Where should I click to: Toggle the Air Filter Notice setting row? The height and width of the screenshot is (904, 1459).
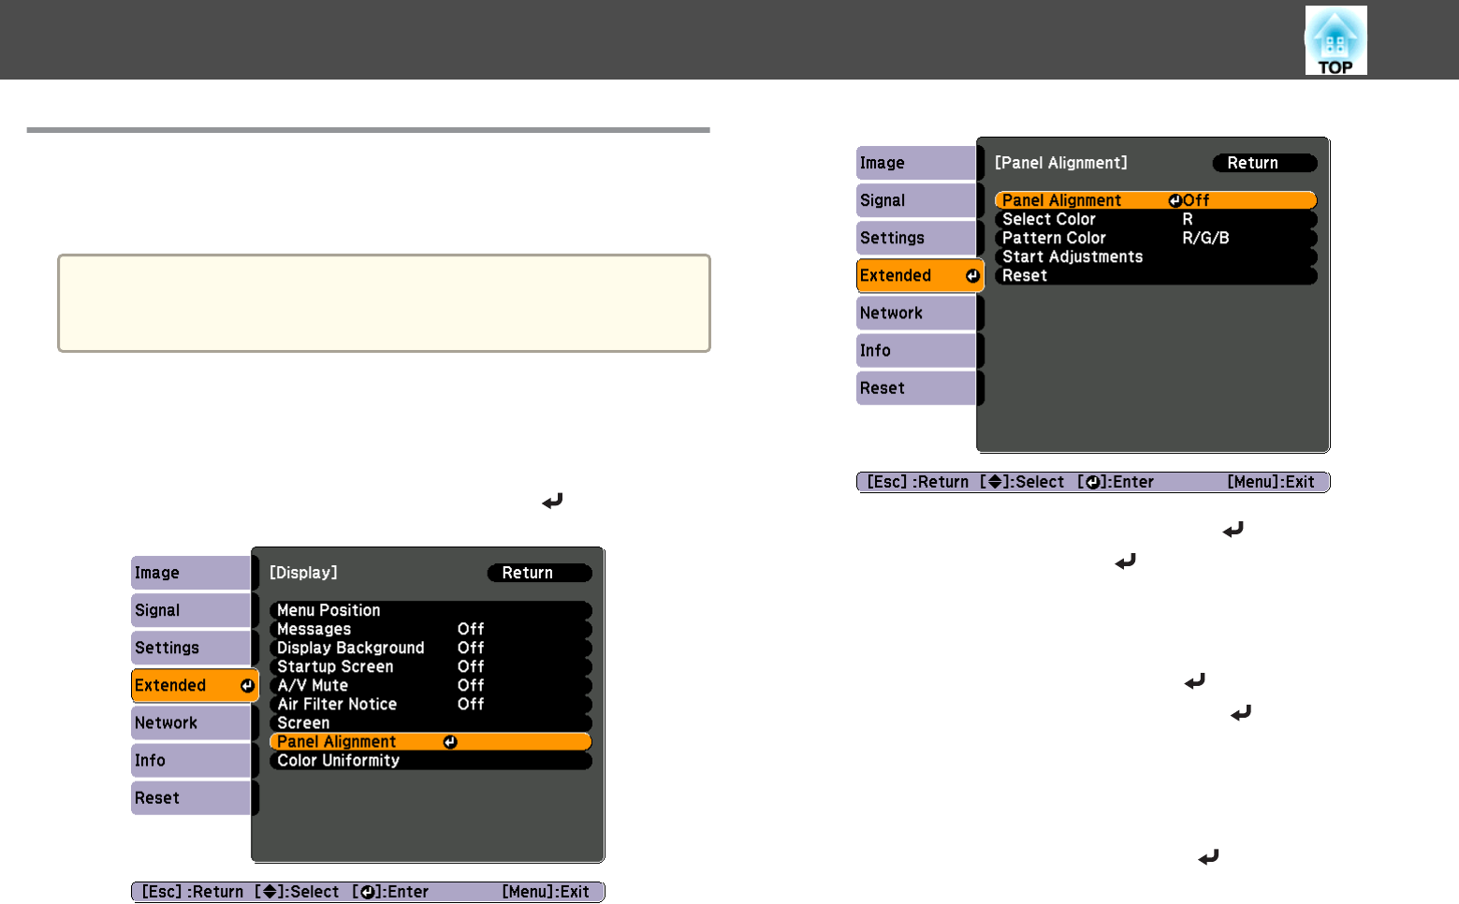pos(430,704)
